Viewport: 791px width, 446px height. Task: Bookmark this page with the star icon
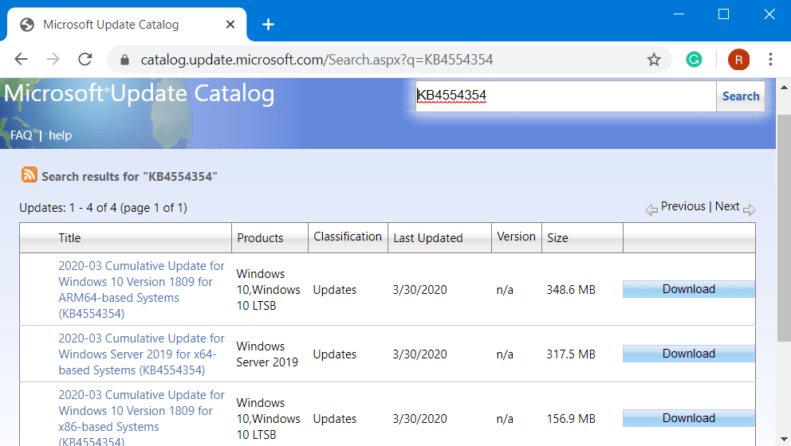point(654,60)
